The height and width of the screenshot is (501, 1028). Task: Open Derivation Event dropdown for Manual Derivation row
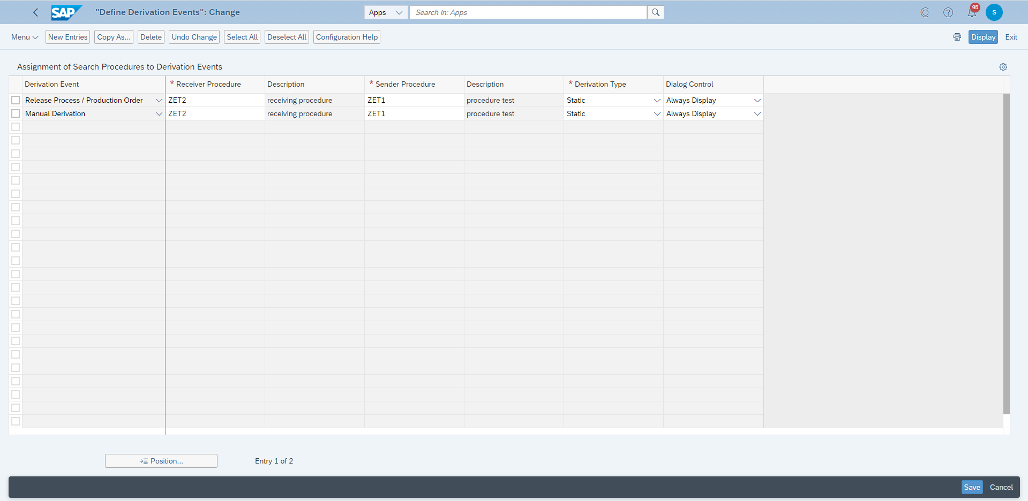(159, 114)
